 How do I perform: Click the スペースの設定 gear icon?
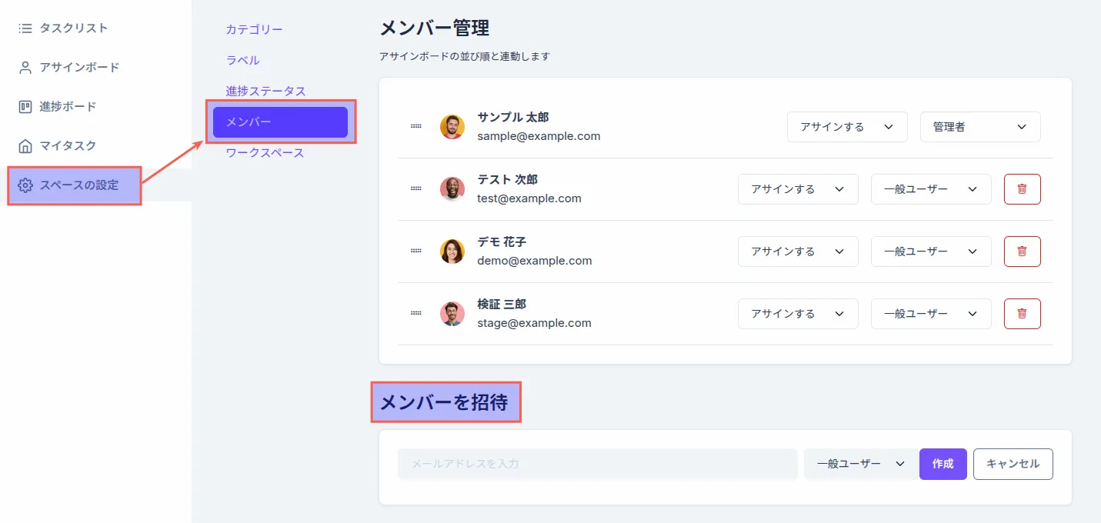coord(25,185)
